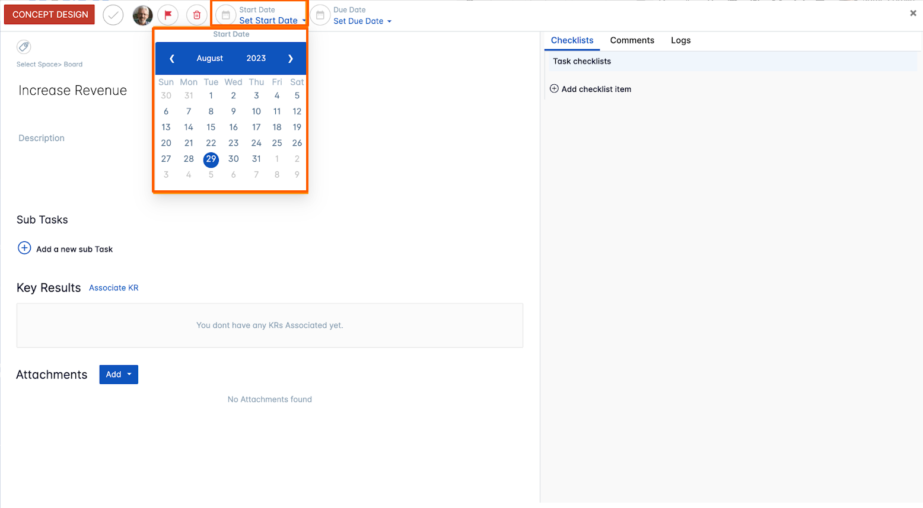Click the Start Date calendar icon
Viewport: 923px width, 508px height.
[225, 15]
